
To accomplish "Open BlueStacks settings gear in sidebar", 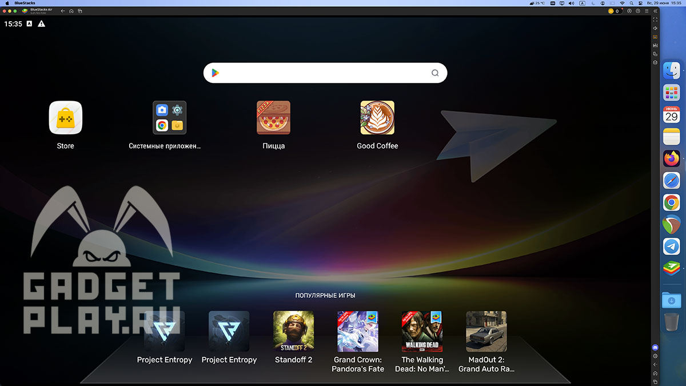I will click(x=655, y=356).
